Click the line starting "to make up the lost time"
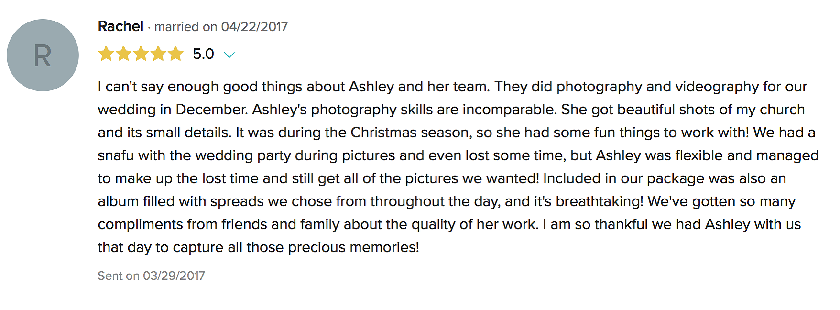The width and height of the screenshot is (840, 310). pos(442,179)
